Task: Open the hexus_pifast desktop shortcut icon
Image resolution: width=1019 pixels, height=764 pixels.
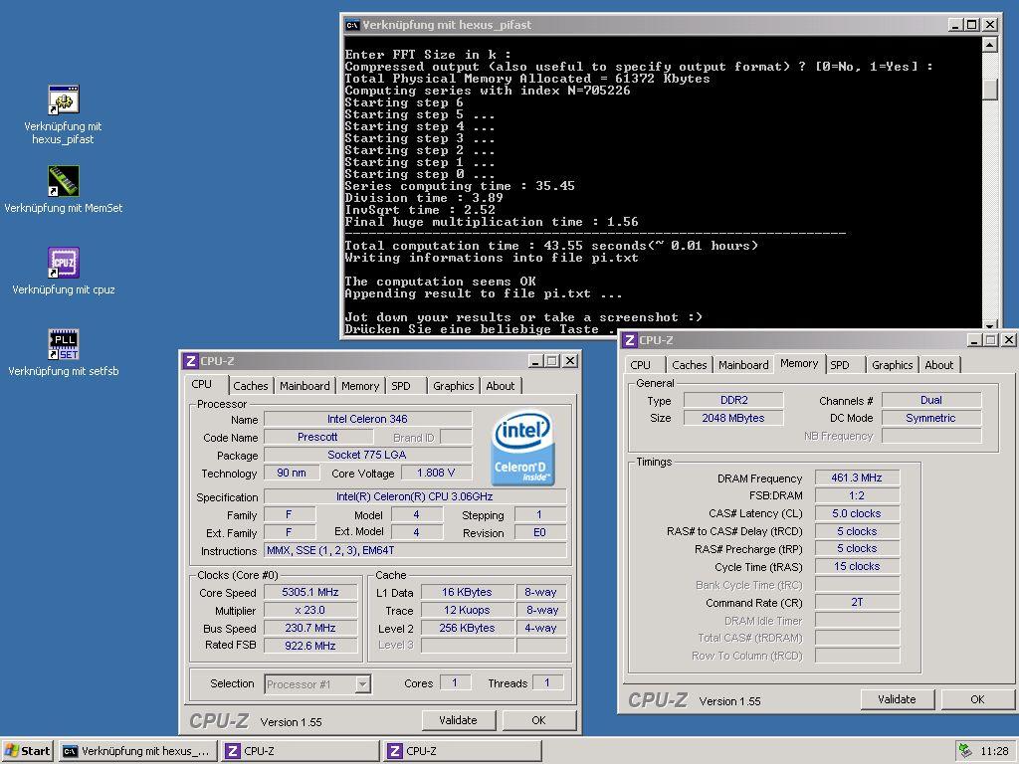Action: [63, 99]
